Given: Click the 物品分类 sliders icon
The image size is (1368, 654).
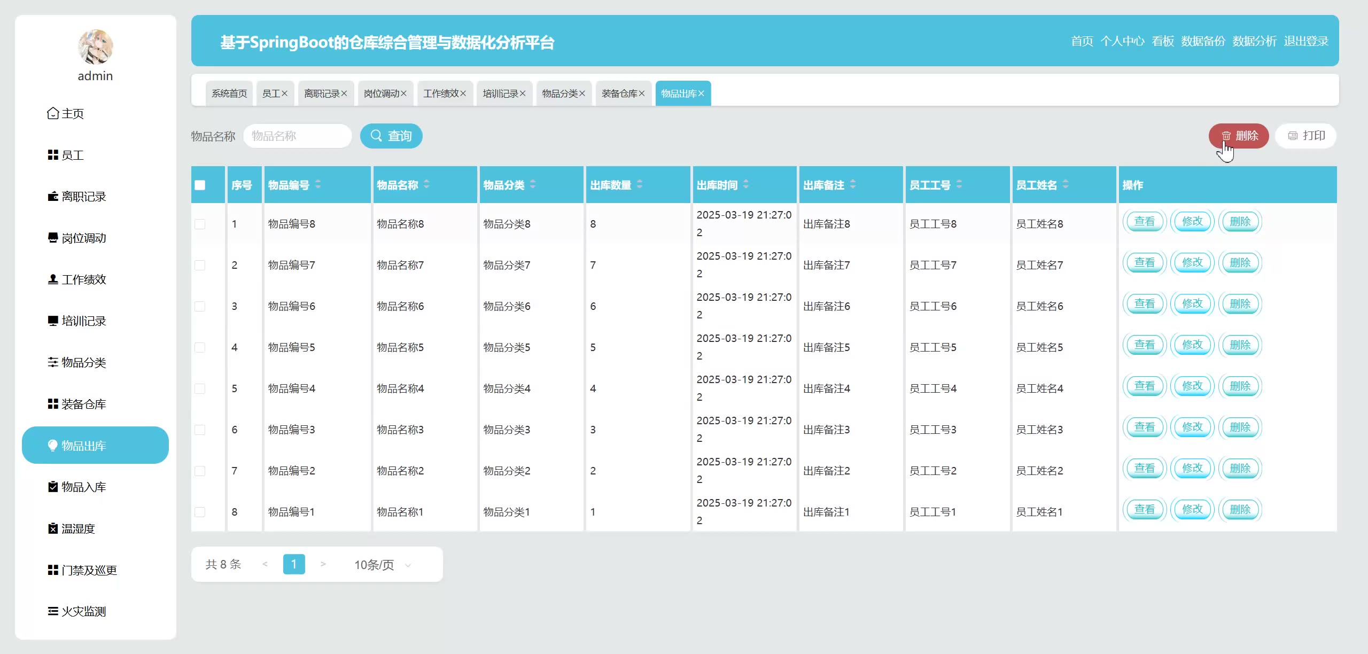Looking at the screenshot, I should tap(53, 362).
